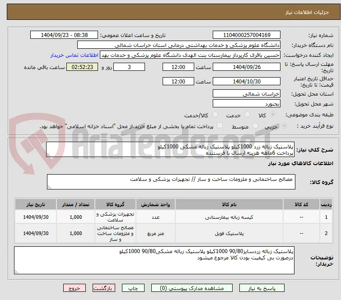Click the گروه کالا text area
This screenshot has height=300, width=341.
[x=171, y=182]
